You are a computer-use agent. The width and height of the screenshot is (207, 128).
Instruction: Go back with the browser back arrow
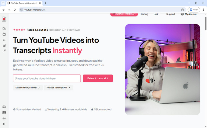click(4, 10)
